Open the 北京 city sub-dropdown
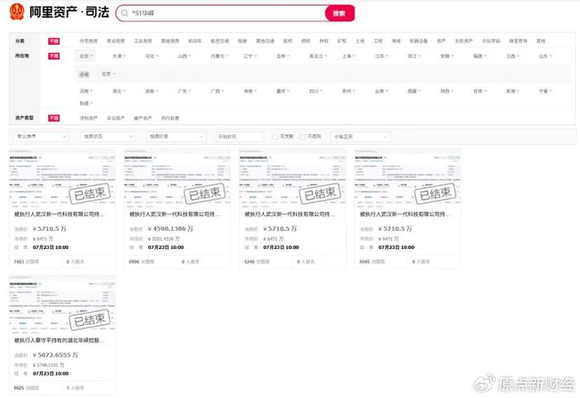The width and height of the screenshot is (580, 398). [109, 74]
